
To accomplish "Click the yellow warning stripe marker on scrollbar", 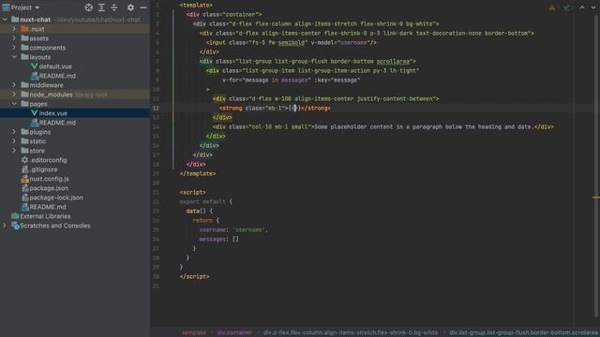I will (x=596, y=198).
